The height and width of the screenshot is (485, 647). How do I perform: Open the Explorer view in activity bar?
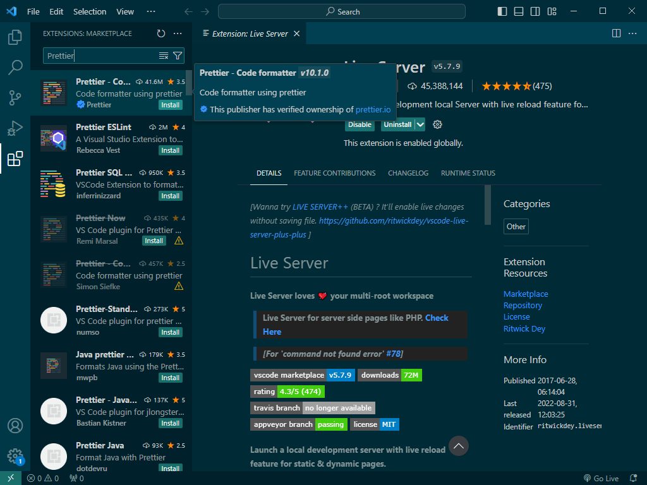15,37
